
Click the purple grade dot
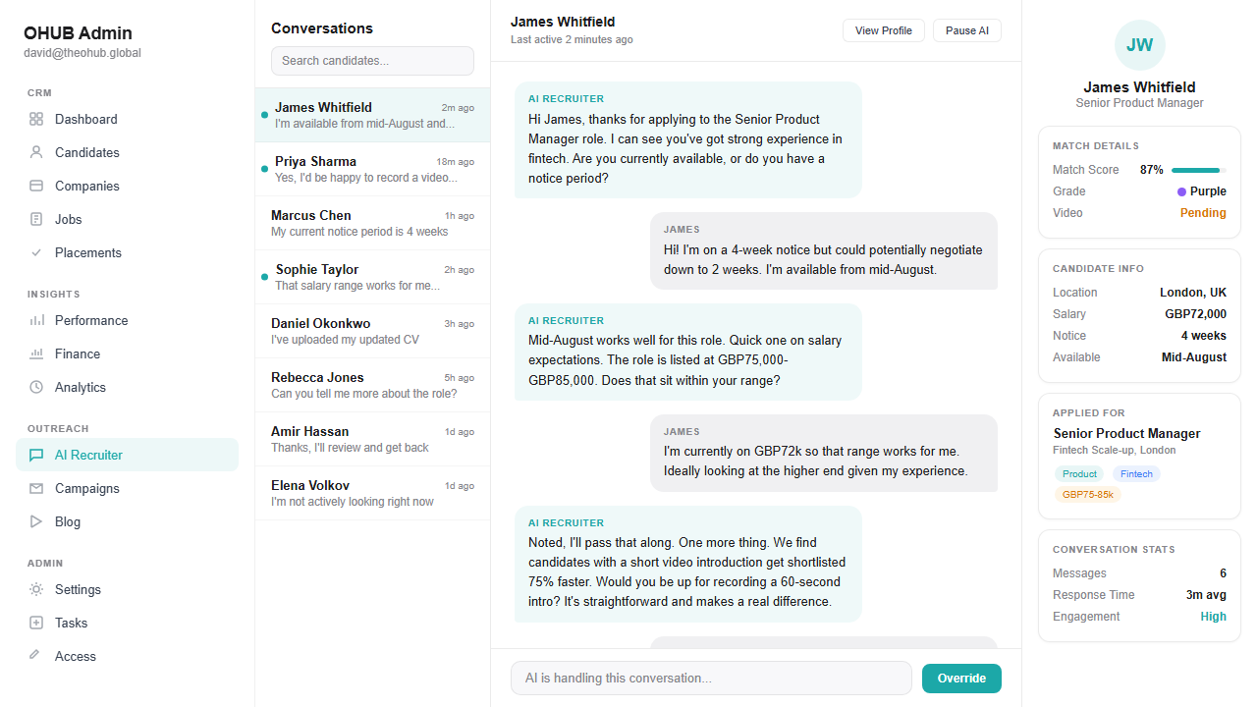(1181, 191)
